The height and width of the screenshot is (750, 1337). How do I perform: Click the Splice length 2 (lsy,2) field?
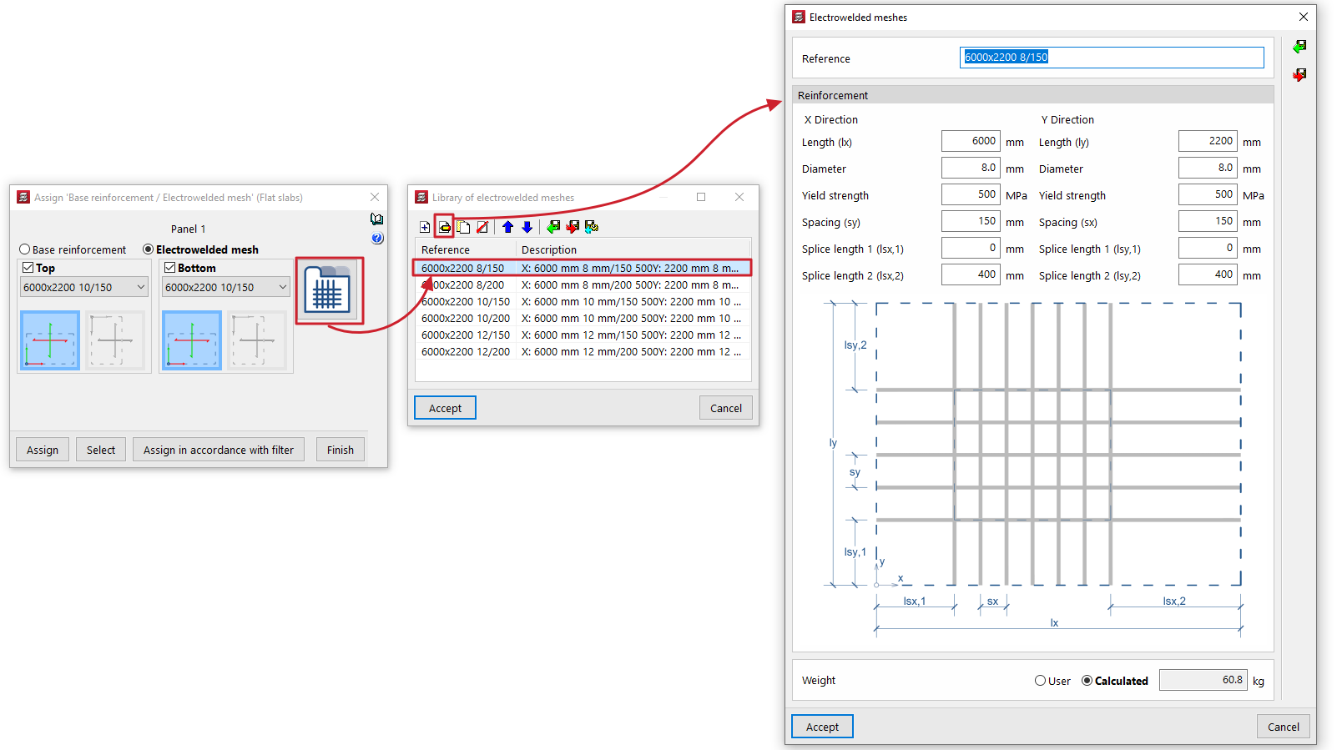pyautogui.click(x=1208, y=274)
